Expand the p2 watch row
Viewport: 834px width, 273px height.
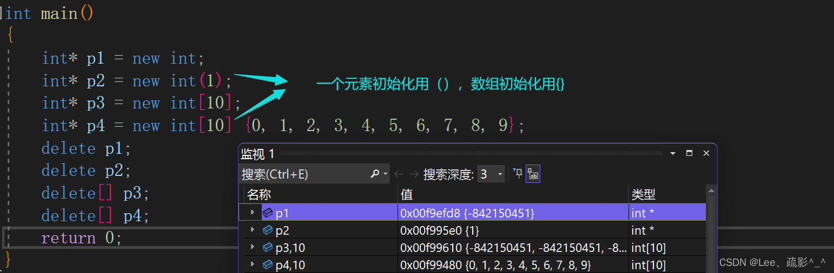tap(252, 230)
